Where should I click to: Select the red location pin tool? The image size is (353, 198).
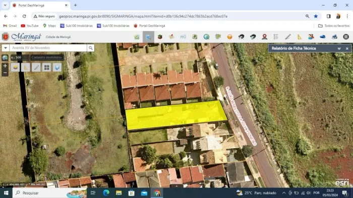point(265,37)
